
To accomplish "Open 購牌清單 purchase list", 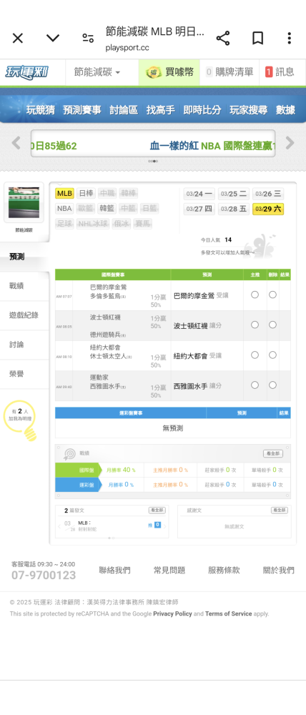I will pyautogui.click(x=229, y=72).
